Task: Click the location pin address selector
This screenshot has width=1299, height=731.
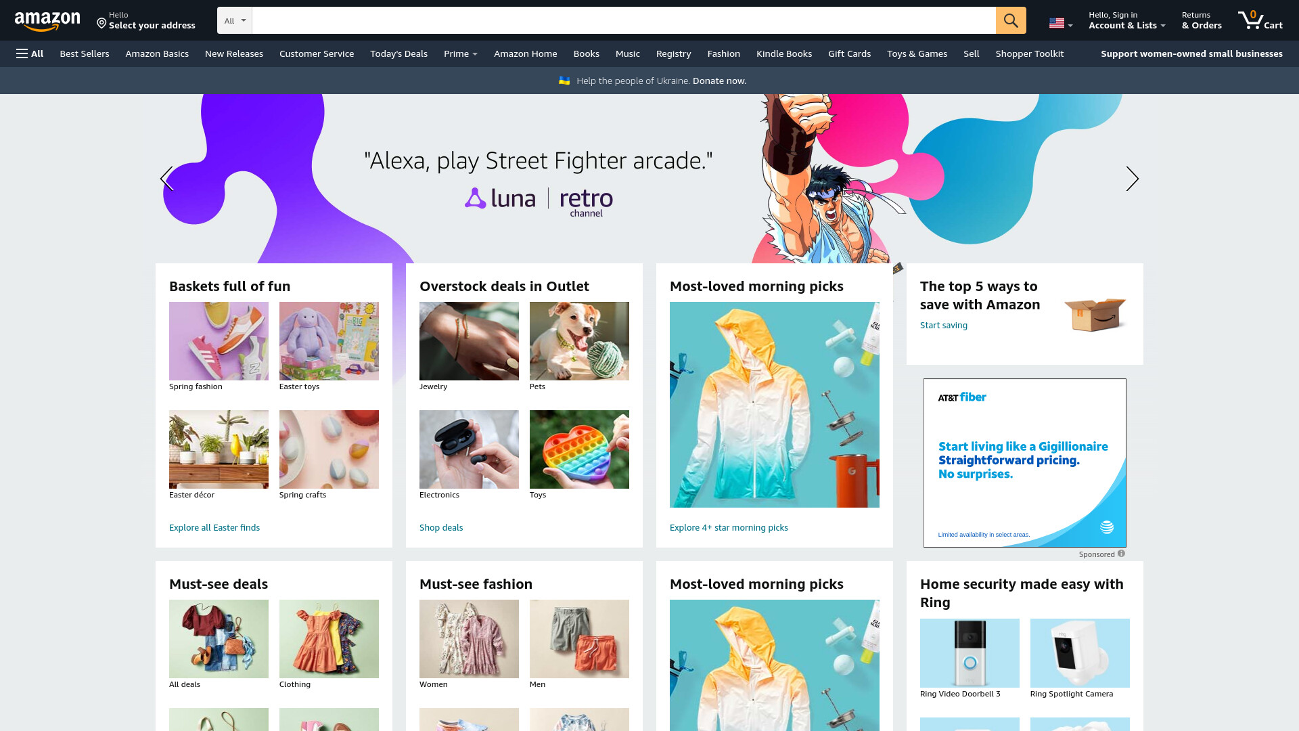Action: coord(146,20)
